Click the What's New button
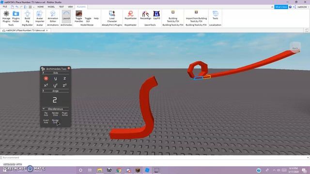310x174 pixels. pos(281,7)
